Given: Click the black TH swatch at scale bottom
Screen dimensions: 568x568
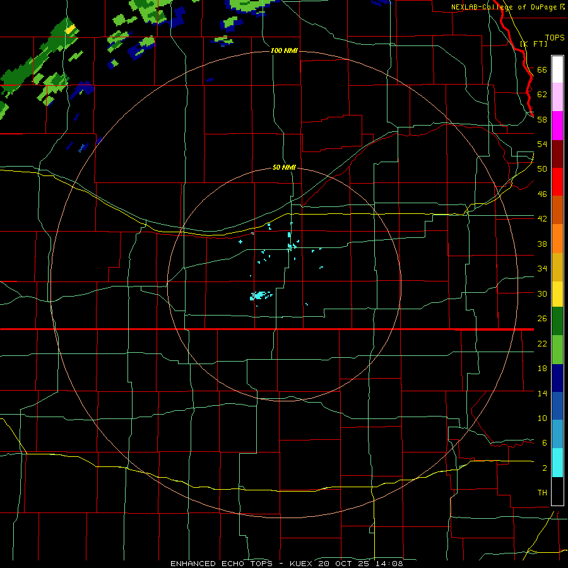Looking at the screenshot, I should [557, 491].
